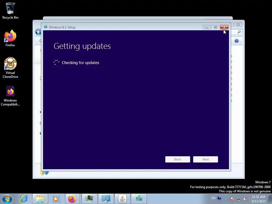
Task: Open the Action Center flag icon
Action: click(x=232, y=199)
